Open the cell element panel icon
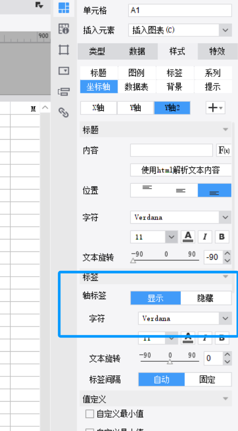 click(64, 8)
